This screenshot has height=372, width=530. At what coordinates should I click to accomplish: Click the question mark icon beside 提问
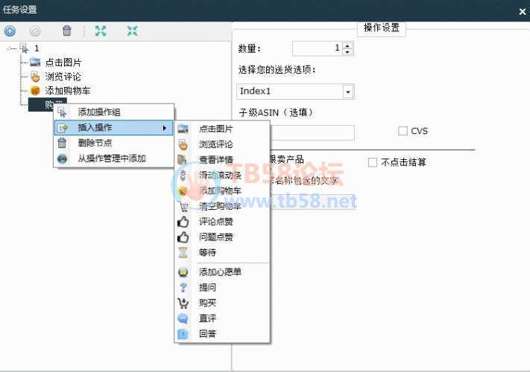point(183,287)
